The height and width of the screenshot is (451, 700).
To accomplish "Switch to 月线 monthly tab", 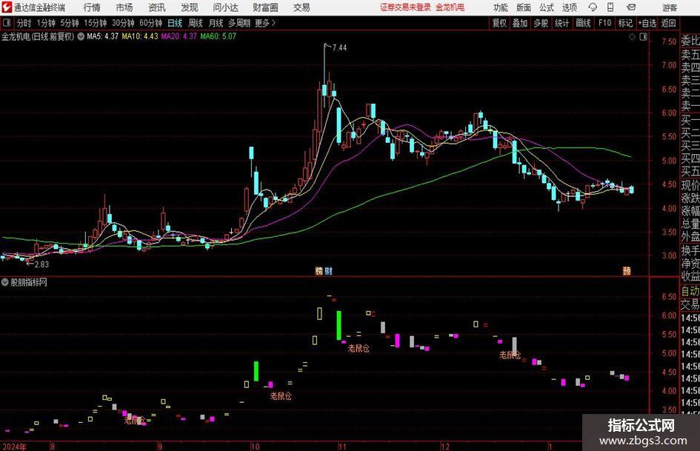I will [216, 23].
